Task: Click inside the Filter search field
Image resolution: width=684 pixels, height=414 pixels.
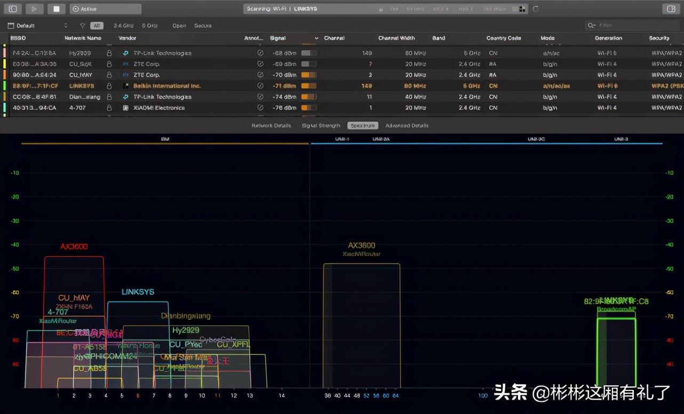Action: tap(632, 25)
